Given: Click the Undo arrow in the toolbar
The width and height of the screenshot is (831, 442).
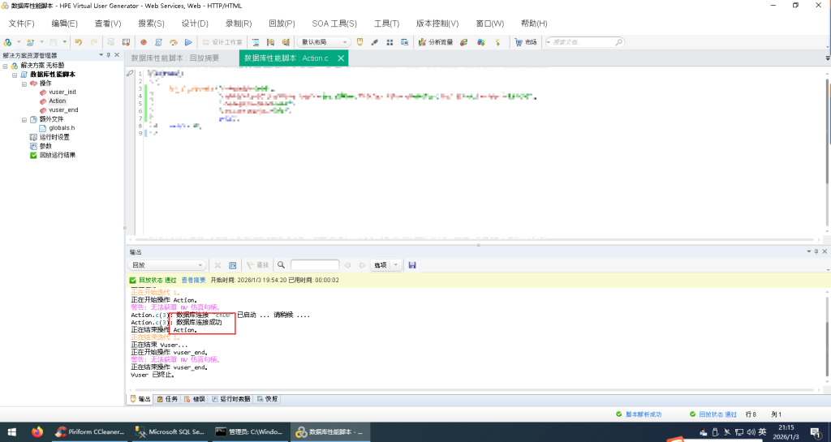Looking at the screenshot, I should pos(79,41).
